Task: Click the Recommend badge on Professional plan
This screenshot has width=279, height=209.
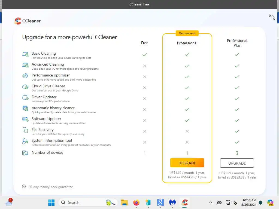Action: (187, 33)
